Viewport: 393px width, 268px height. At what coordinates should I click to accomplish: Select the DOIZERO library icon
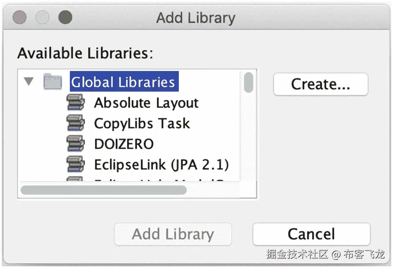(x=75, y=143)
